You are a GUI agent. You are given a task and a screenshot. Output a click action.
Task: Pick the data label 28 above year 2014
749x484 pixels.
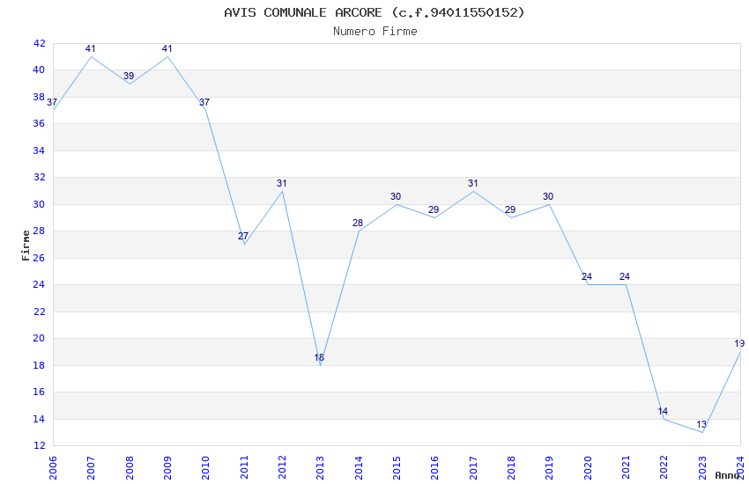point(358,224)
